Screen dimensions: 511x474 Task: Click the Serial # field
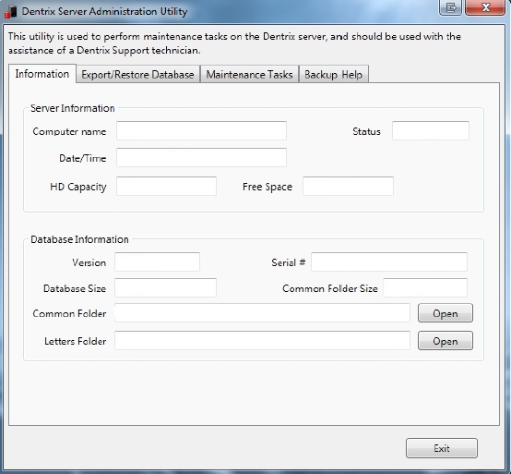click(389, 261)
